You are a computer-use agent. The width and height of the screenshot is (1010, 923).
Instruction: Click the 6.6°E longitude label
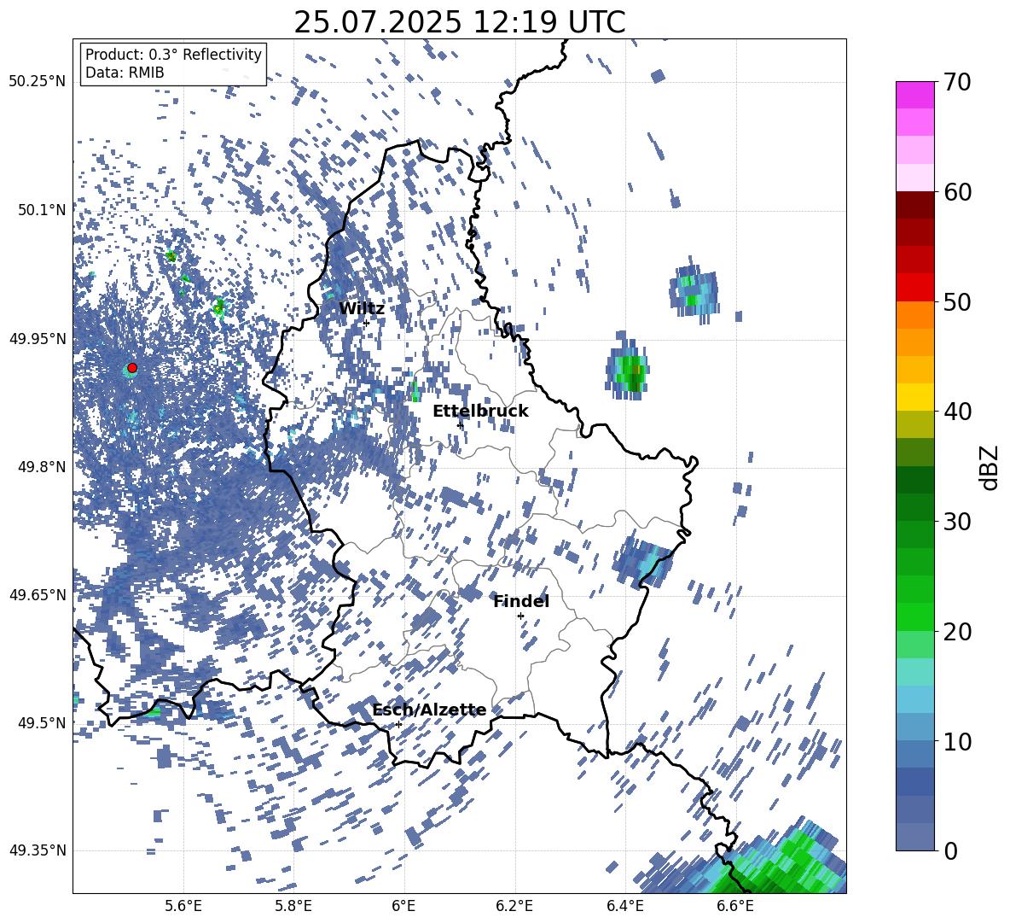tap(735, 906)
